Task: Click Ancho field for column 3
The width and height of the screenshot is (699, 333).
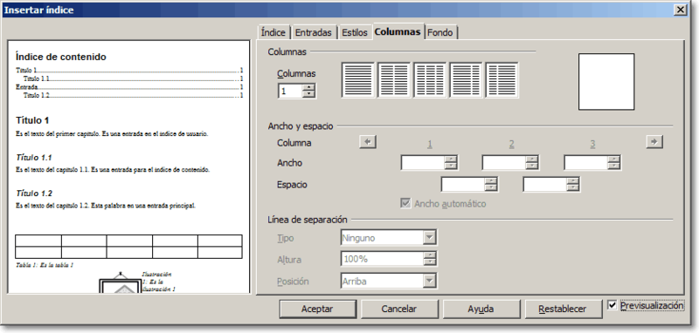Action: [x=585, y=163]
